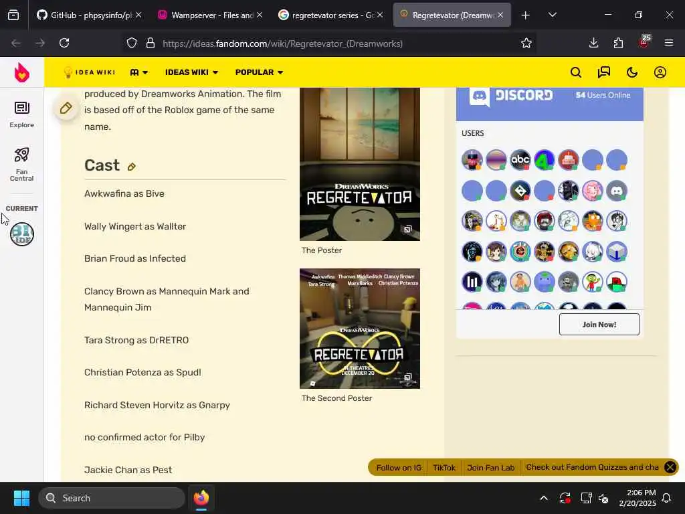Expand the first poster image
The height and width of the screenshot is (514, 685).
(407, 229)
